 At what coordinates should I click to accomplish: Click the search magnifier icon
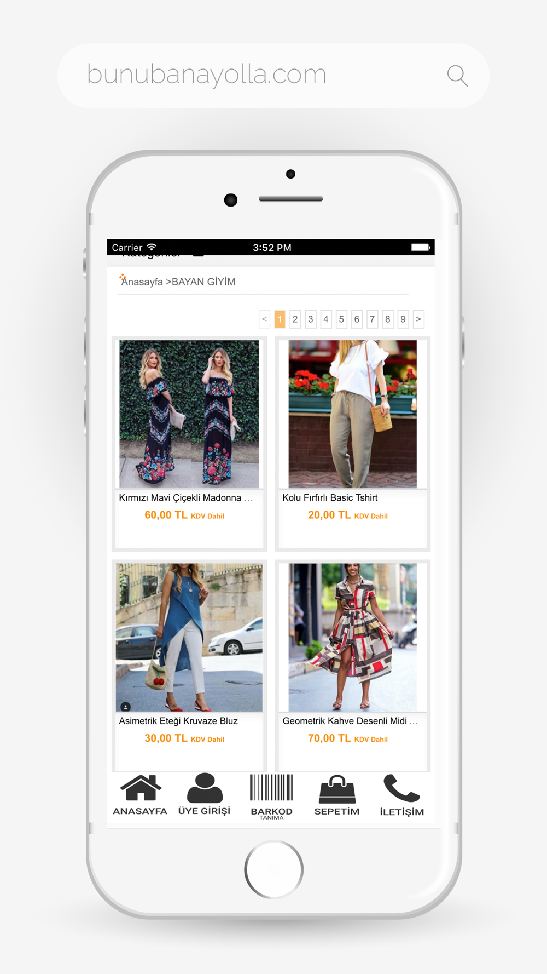tap(457, 76)
